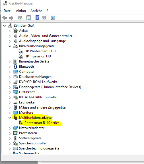Expand the Grafikkarte category

(10, 92)
